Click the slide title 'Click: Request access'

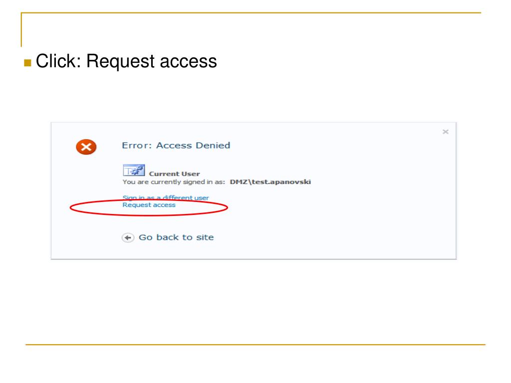[x=126, y=61]
